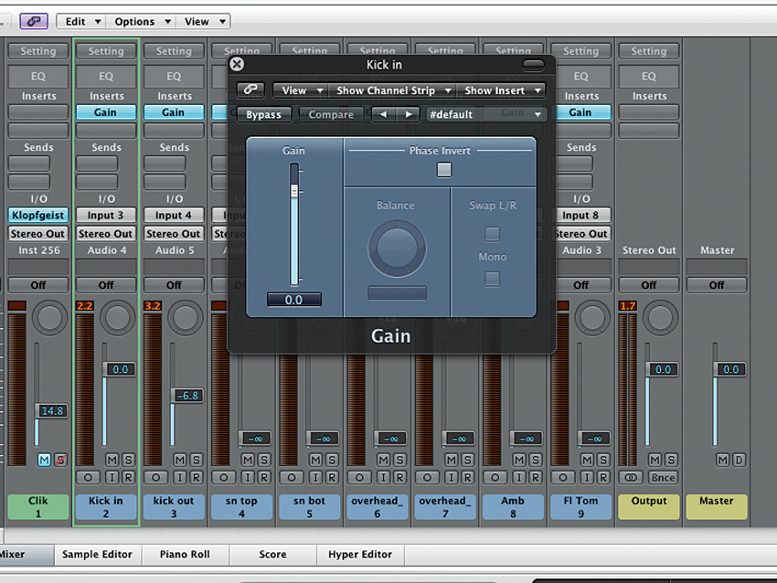Toggle the Swap L/R checkbox

492,234
